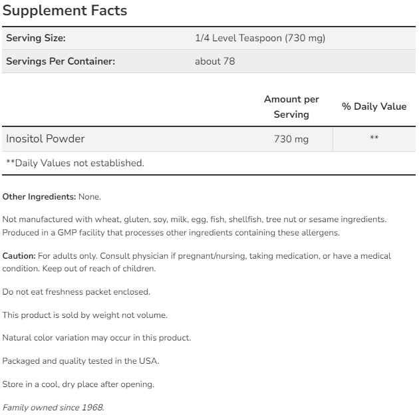
Task: Click the Amount per Serving column header
Action: pyautogui.click(x=291, y=106)
